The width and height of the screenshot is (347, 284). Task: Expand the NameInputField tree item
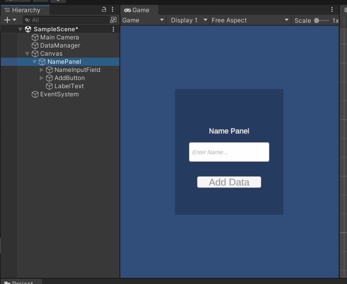(41, 69)
